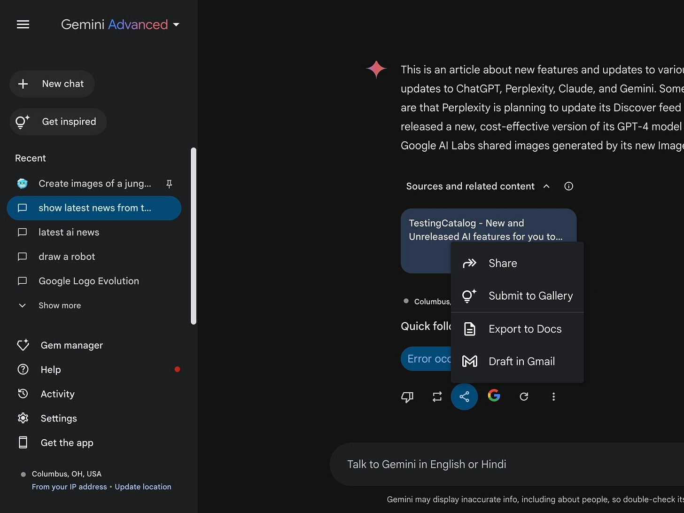
Task: Click the Gemini sparkle star icon
Action: point(376,70)
